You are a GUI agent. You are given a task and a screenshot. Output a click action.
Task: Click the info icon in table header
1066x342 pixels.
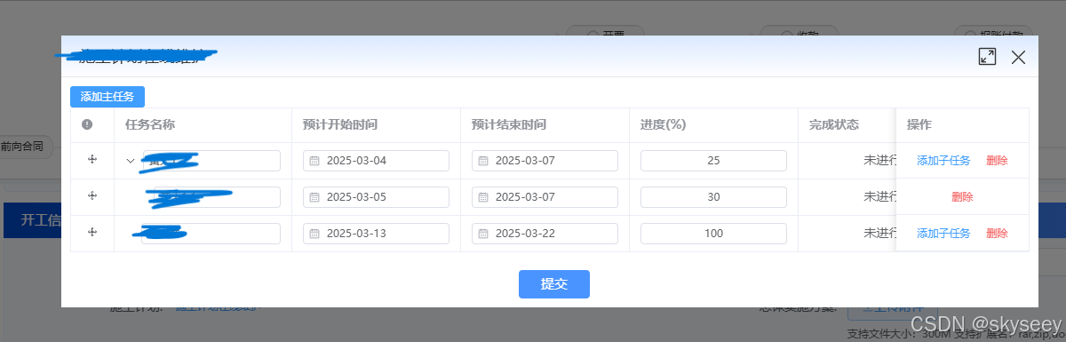tap(87, 124)
